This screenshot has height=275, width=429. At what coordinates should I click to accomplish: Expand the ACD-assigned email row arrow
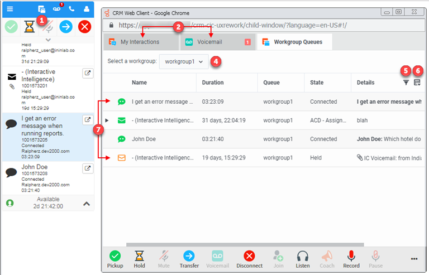click(107, 120)
